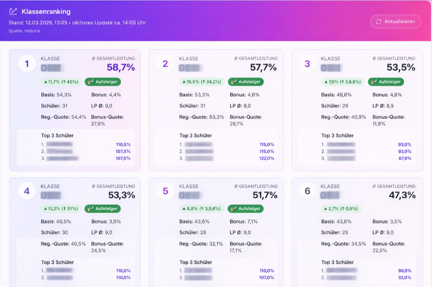The image size is (432, 287).
Task: Click the rank 6 circle badge
Action: [x=307, y=191]
